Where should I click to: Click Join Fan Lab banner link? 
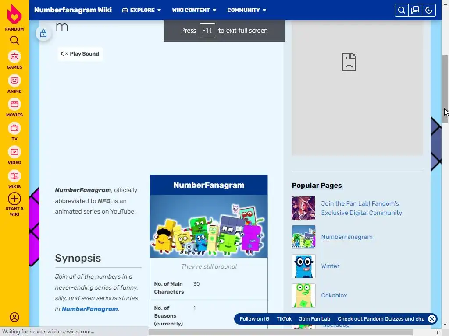click(314, 319)
